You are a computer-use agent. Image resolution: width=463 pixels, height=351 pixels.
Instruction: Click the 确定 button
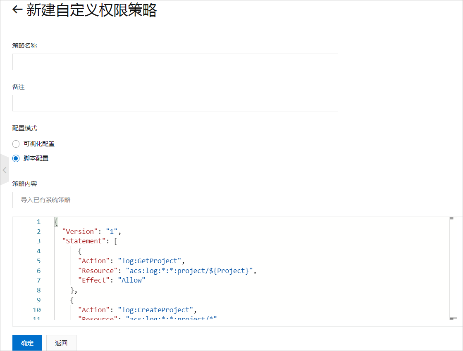point(27,343)
